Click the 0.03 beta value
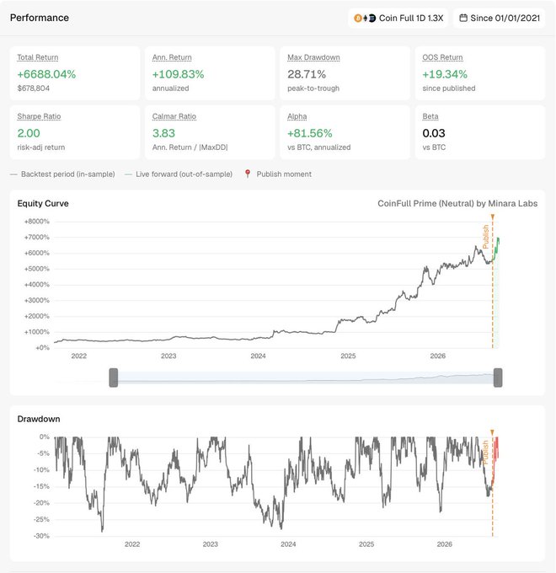This screenshot has height=573, width=556. tap(434, 133)
